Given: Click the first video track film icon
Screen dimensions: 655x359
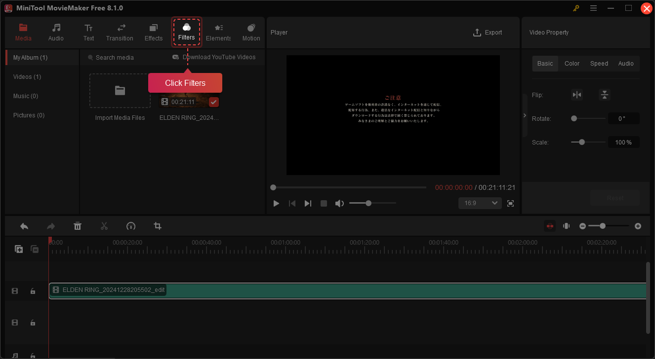Looking at the screenshot, I should [x=15, y=291].
